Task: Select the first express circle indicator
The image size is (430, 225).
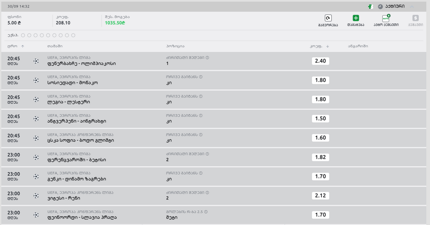Action: click(x=23, y=35)
